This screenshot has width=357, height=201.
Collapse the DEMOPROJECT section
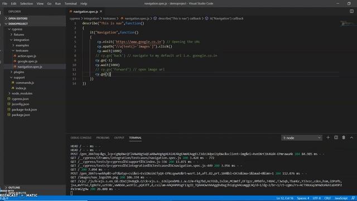click(35, 23)
